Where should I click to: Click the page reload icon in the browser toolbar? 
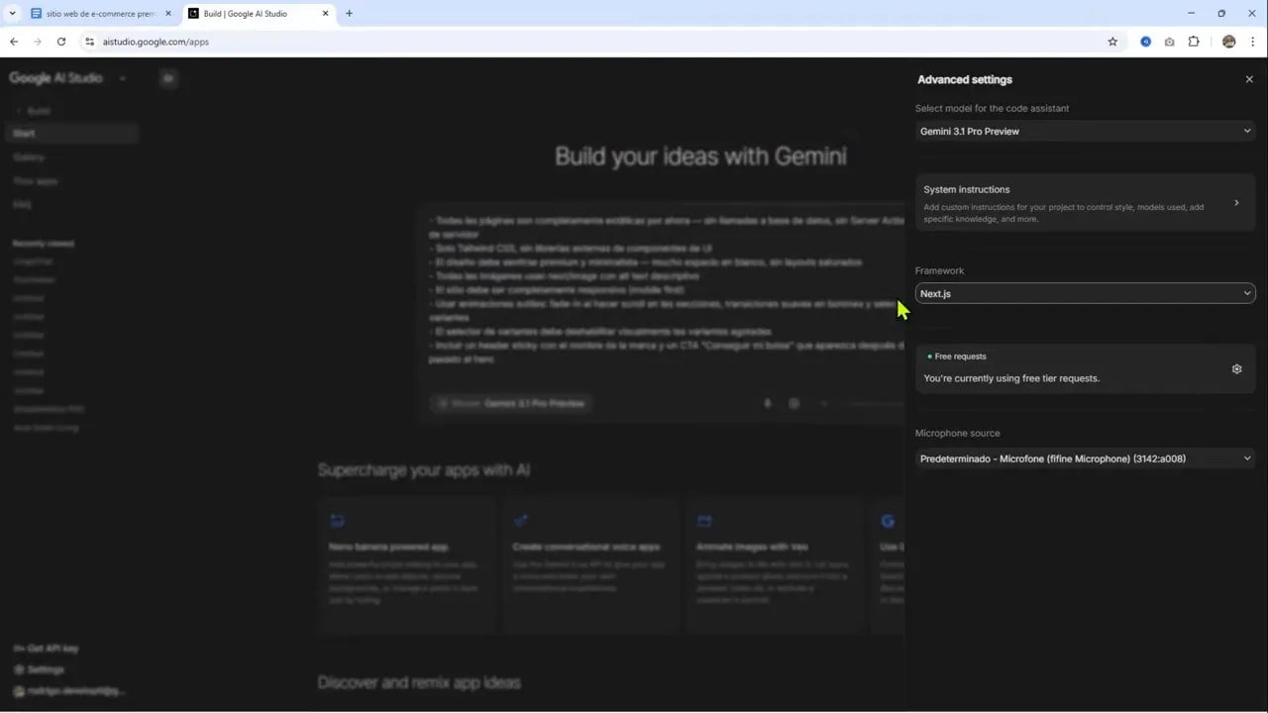tap(61, 42)
